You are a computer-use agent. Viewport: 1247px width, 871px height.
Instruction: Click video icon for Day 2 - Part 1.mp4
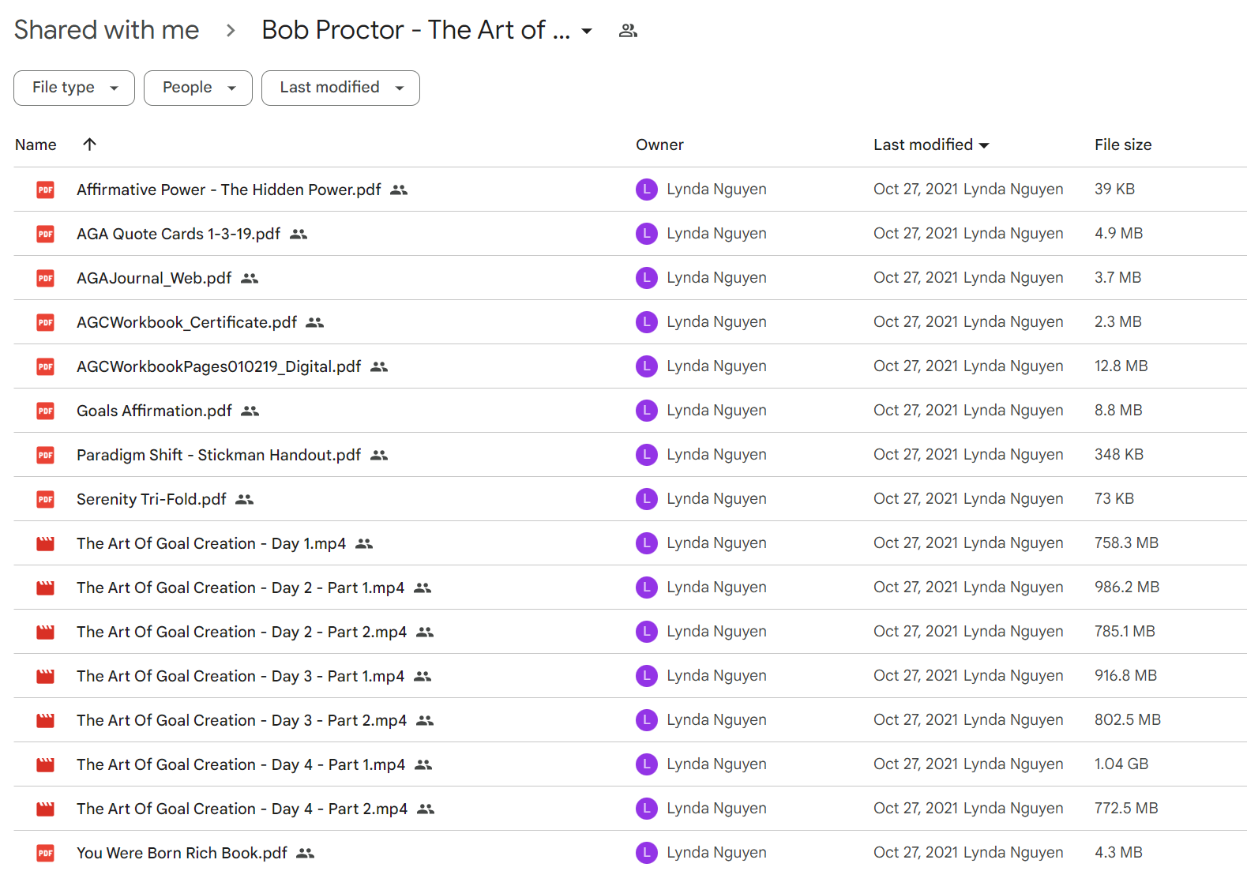(x=46, y=588)
